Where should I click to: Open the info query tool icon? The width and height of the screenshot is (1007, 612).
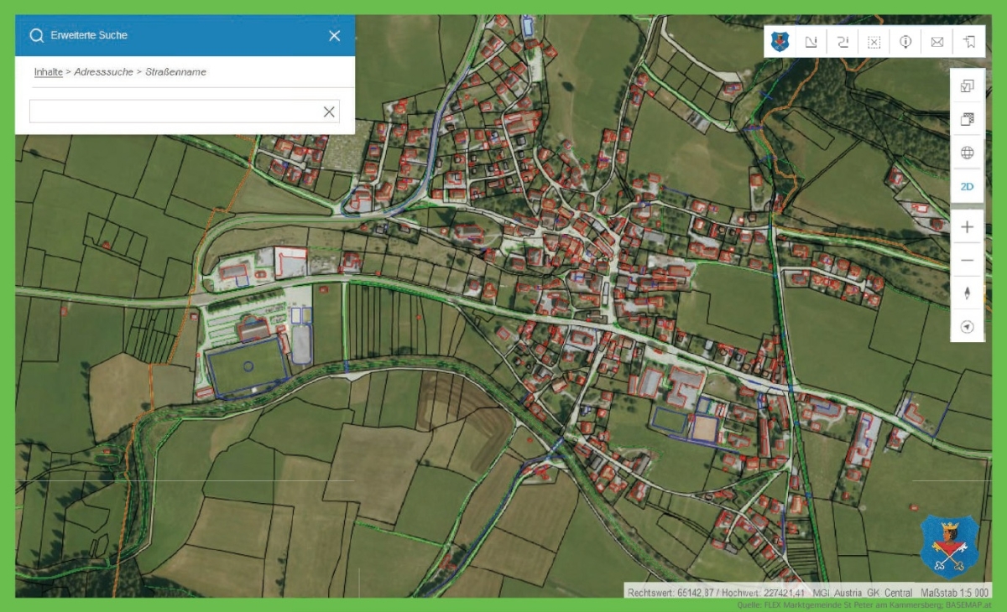[905, 41]
